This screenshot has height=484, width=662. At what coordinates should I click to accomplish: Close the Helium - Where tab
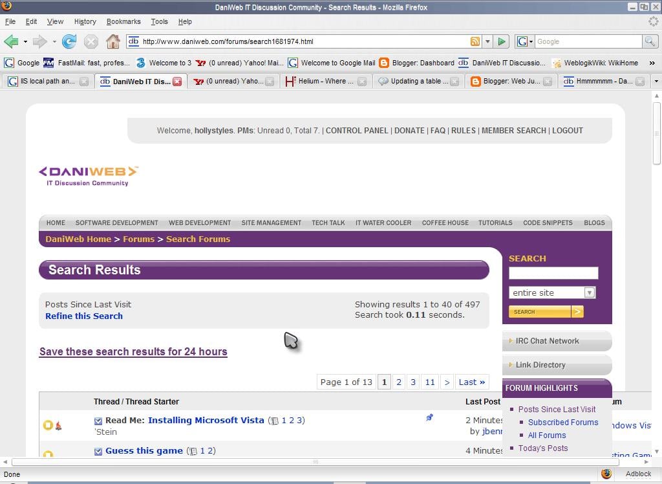click(x=362, y=81)
